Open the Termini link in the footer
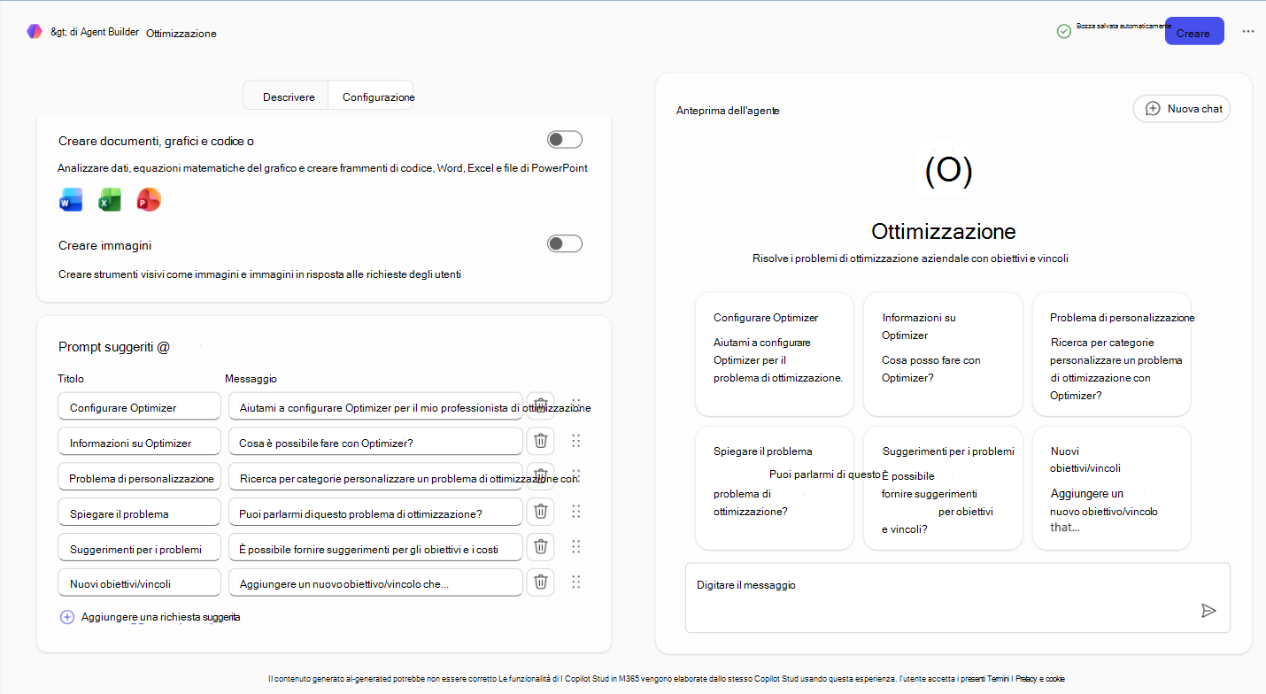Viewport: 1266px width, 694px height. (999, 678)
